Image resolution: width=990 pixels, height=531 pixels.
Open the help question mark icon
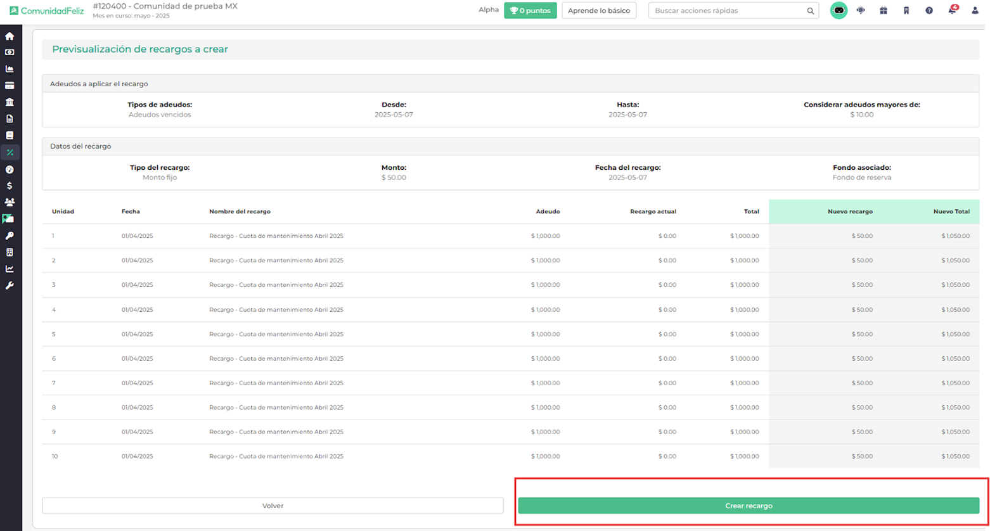click(x=929, y=11)
